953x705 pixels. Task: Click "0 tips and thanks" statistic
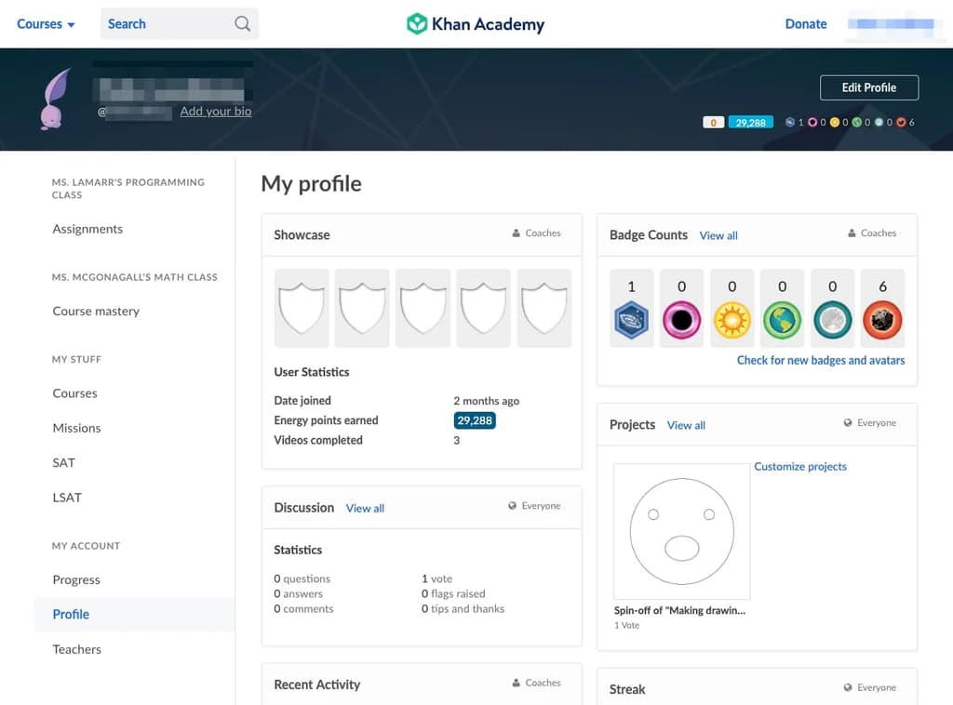click(463, 608)
